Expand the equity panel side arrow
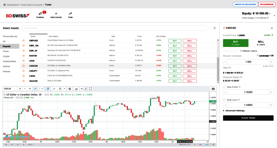This screenshot has width=277, height=148. [274, 16]
